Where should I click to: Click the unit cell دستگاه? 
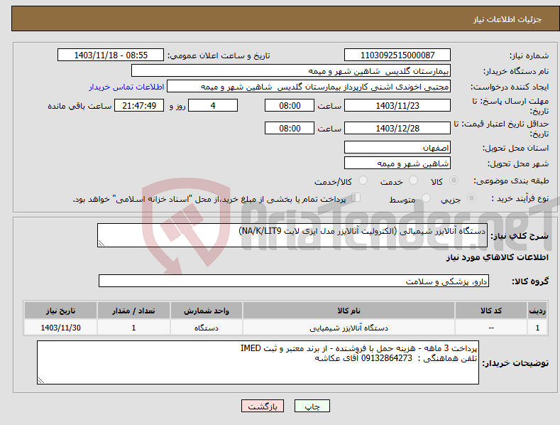[207, 328]
